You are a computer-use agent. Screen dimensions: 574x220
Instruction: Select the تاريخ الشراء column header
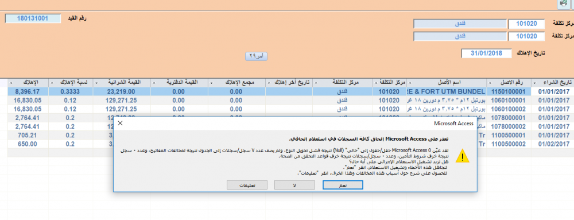tap(552, 82)
